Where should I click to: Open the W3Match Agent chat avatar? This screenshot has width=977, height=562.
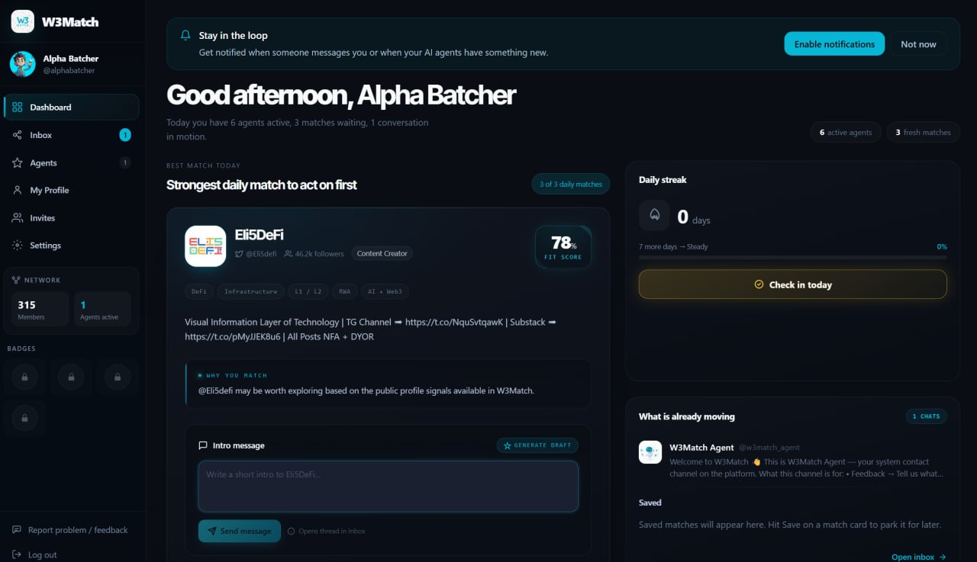coord(650,452)
